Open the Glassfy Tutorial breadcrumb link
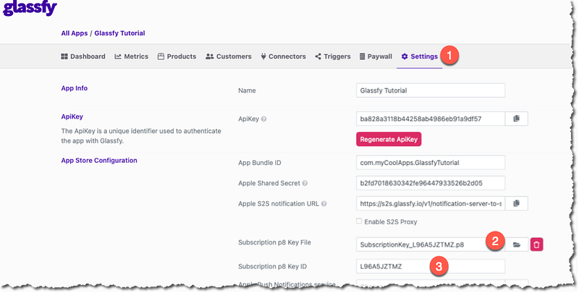Viewport: 579px width, 293px height. pyautogui.click(x=119, y=33)
